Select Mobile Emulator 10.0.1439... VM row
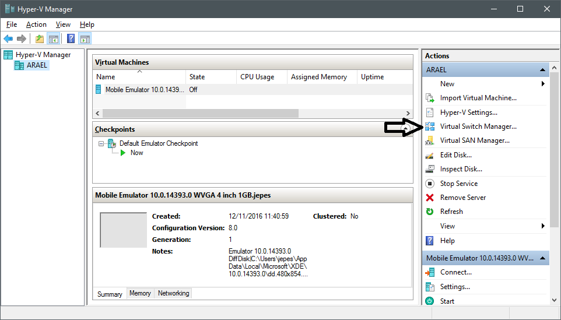Viewport: 561px width, 320px height. pyautogui.click(x=145, y=89)
